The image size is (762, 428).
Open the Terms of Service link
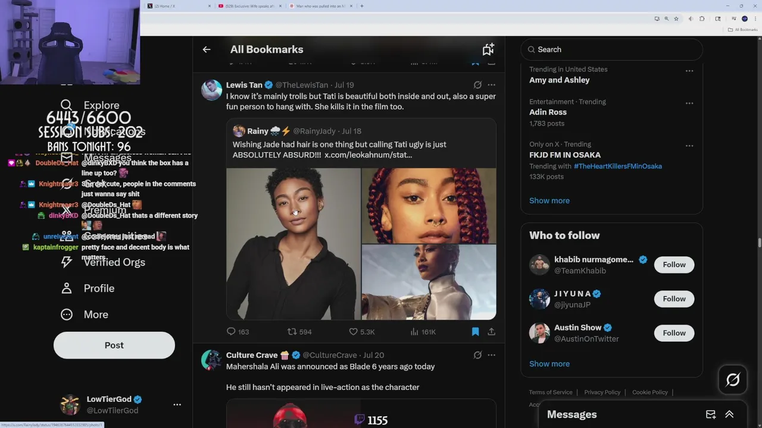[x=551, y=392]
